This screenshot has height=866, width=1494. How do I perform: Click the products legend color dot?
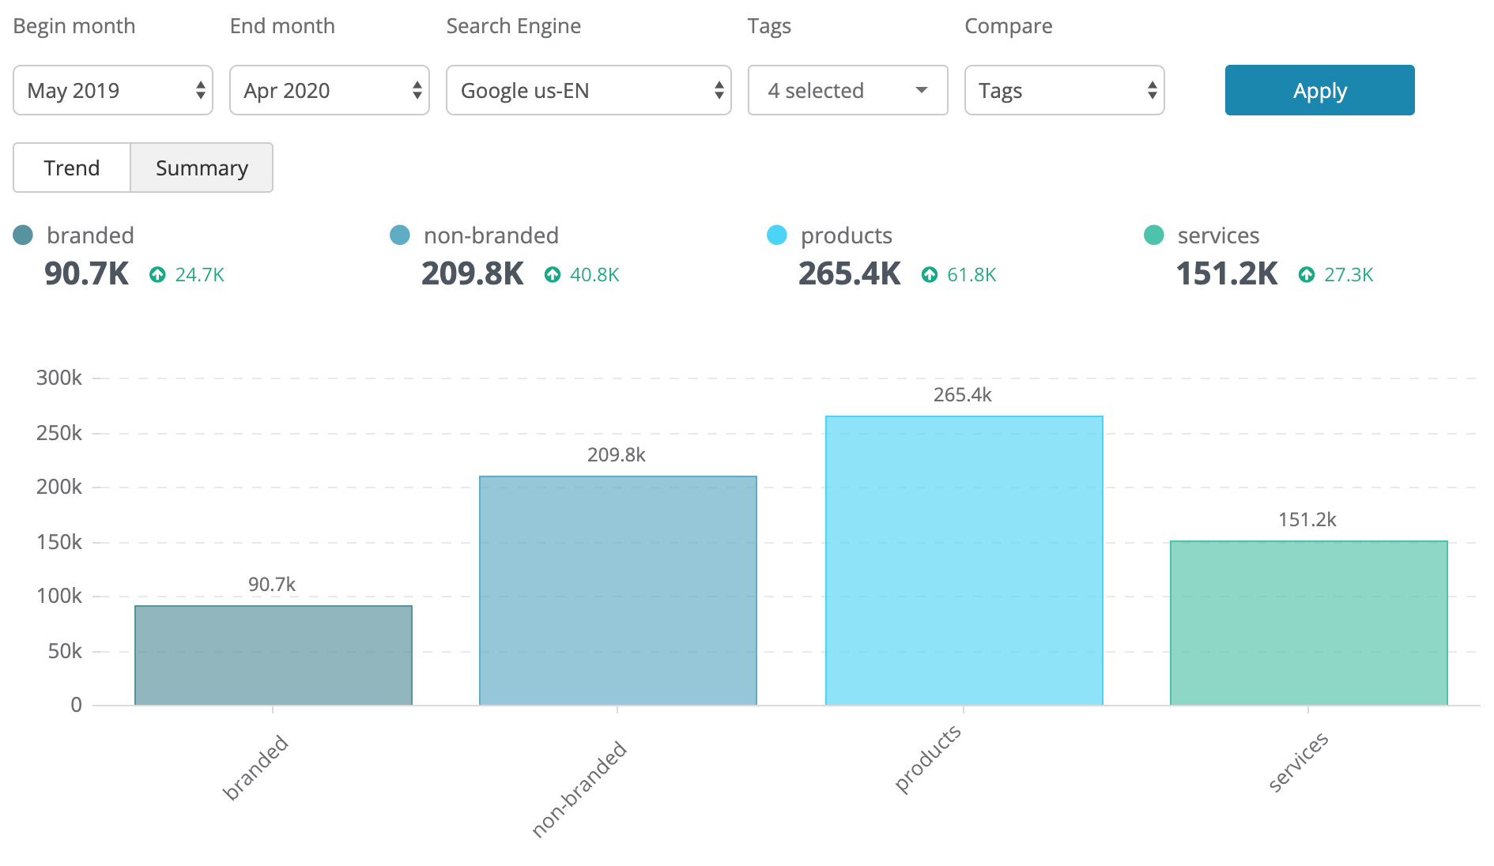(x=777, y=235)
